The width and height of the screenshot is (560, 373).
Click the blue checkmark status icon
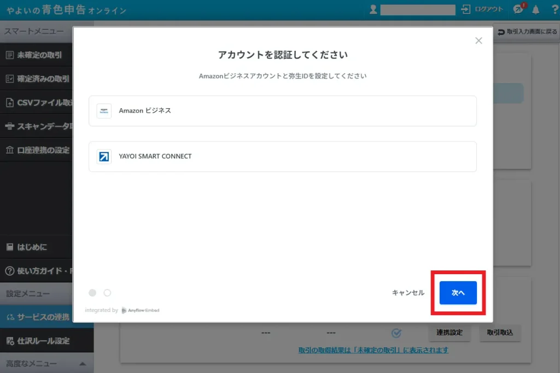(x=396, y=333)
